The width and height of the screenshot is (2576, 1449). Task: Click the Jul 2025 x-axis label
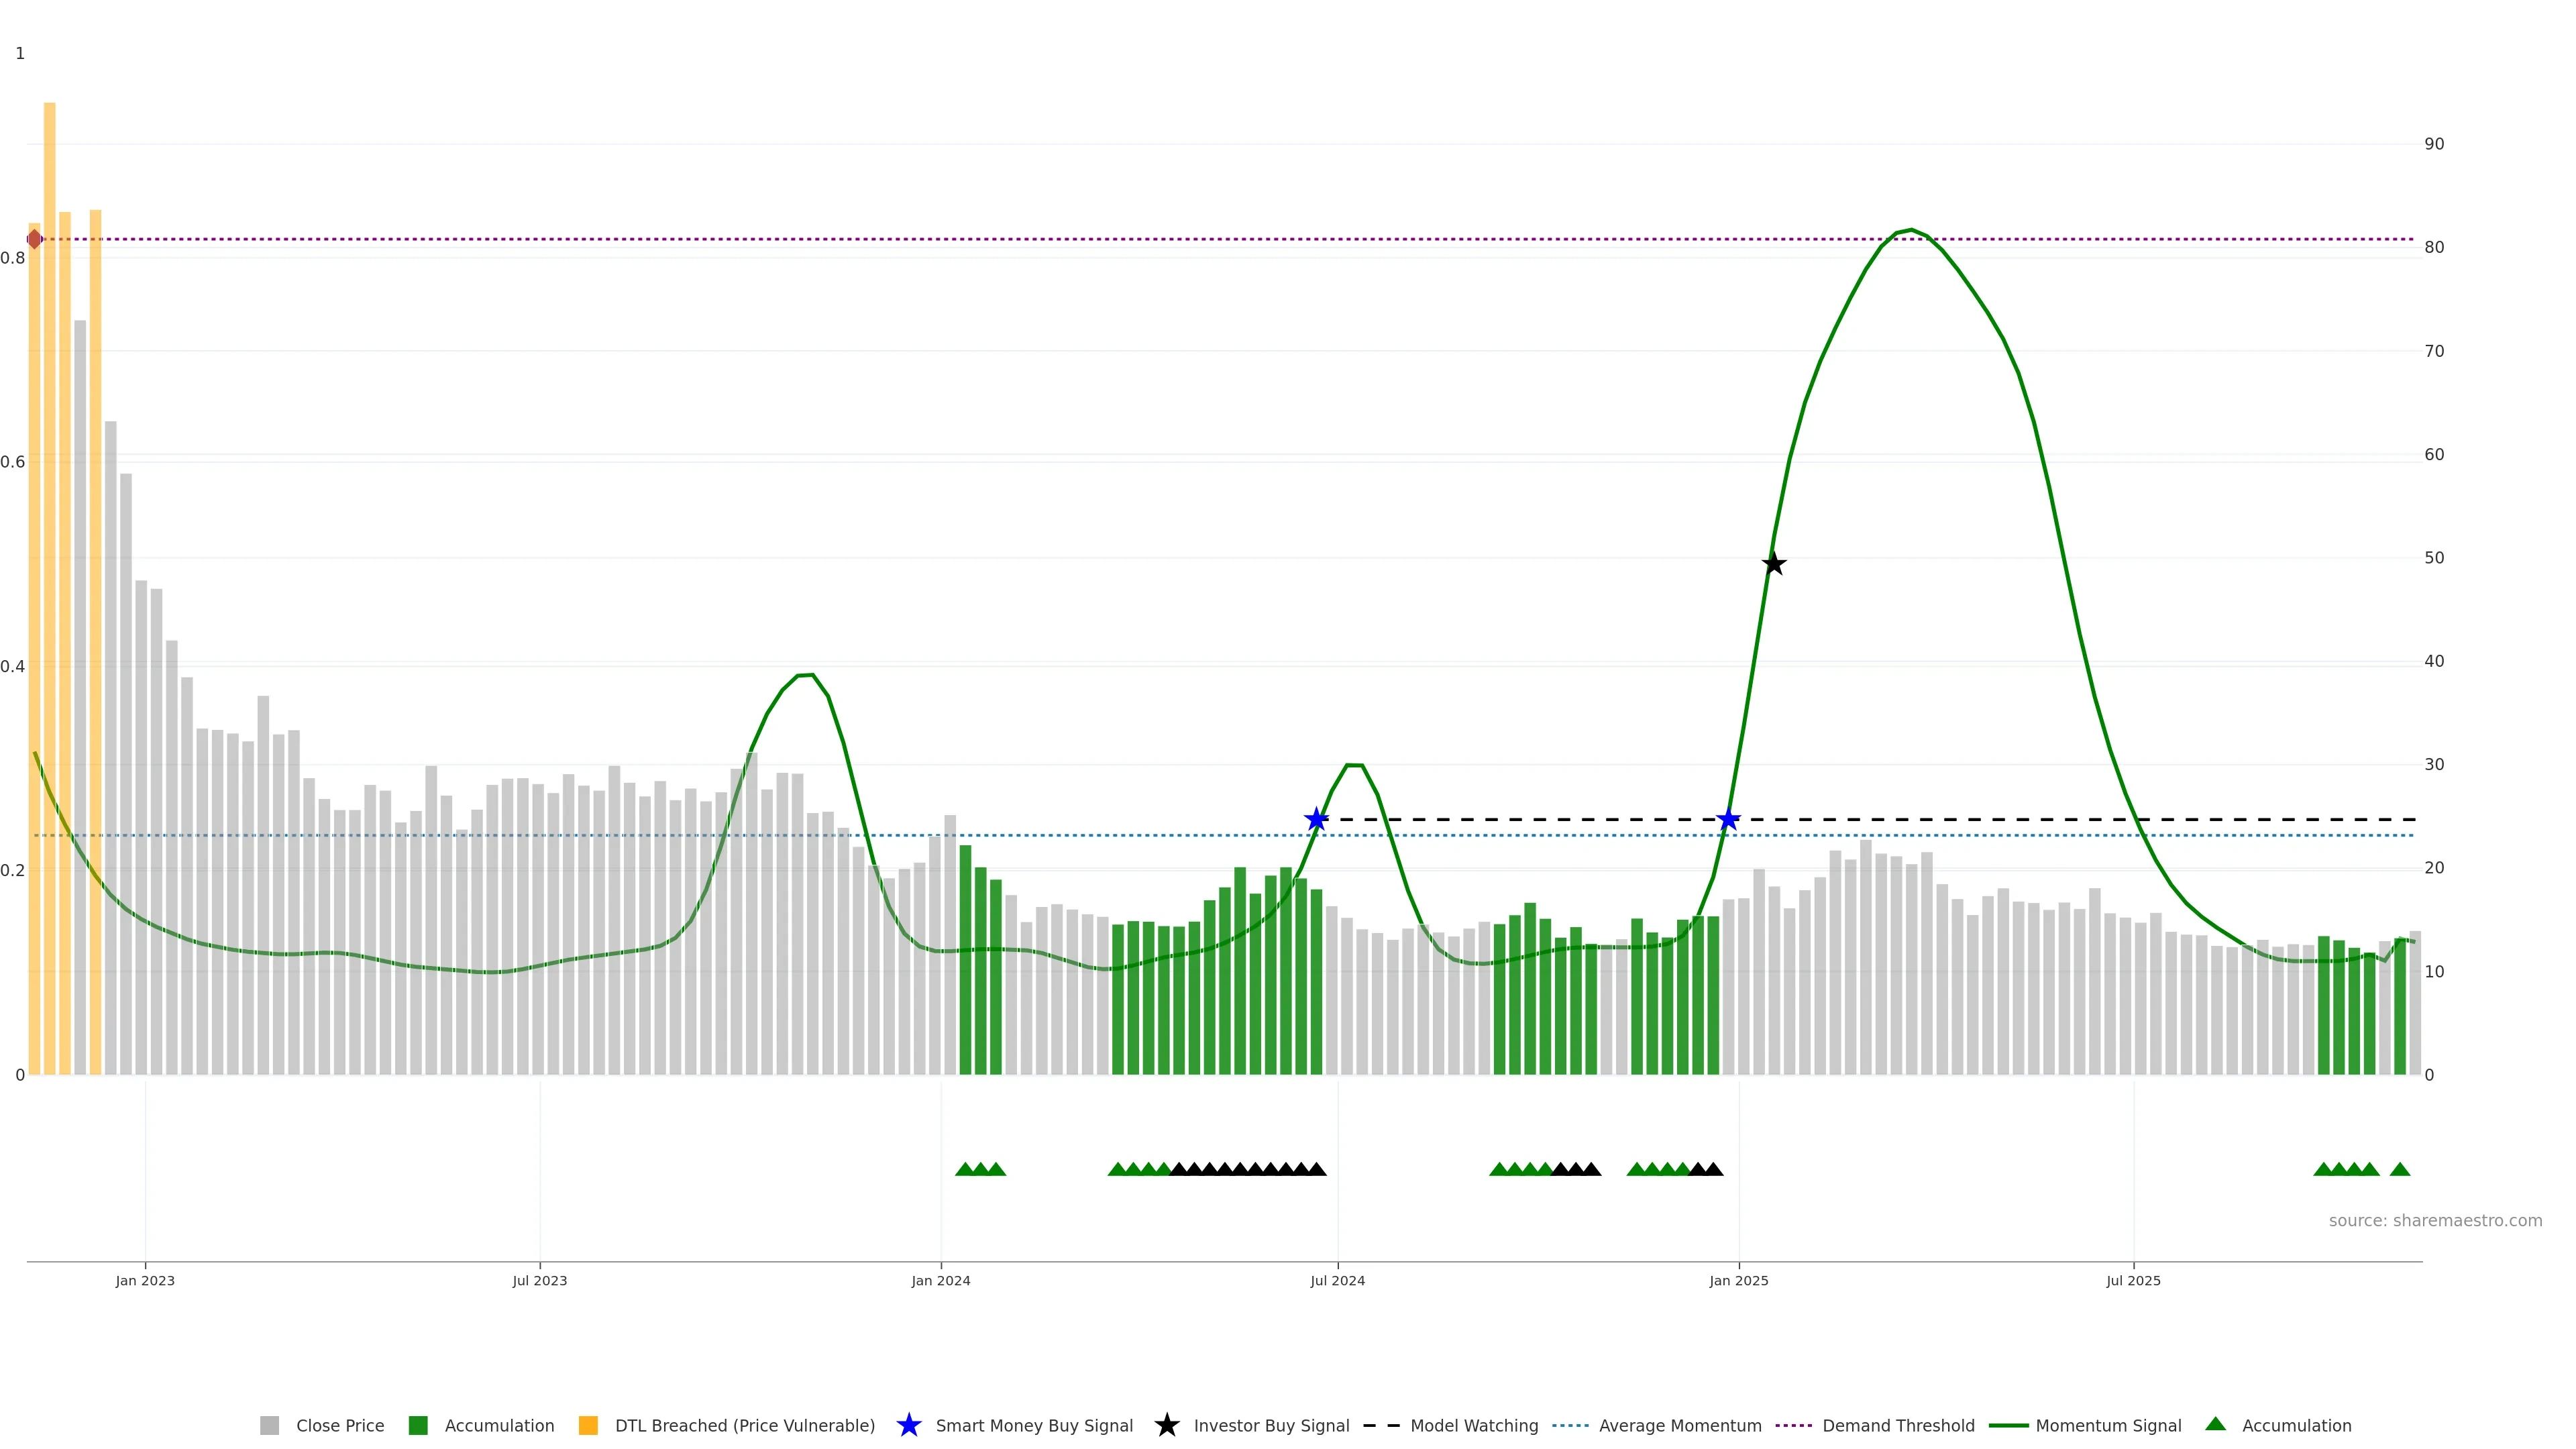pos(2133,1280)
